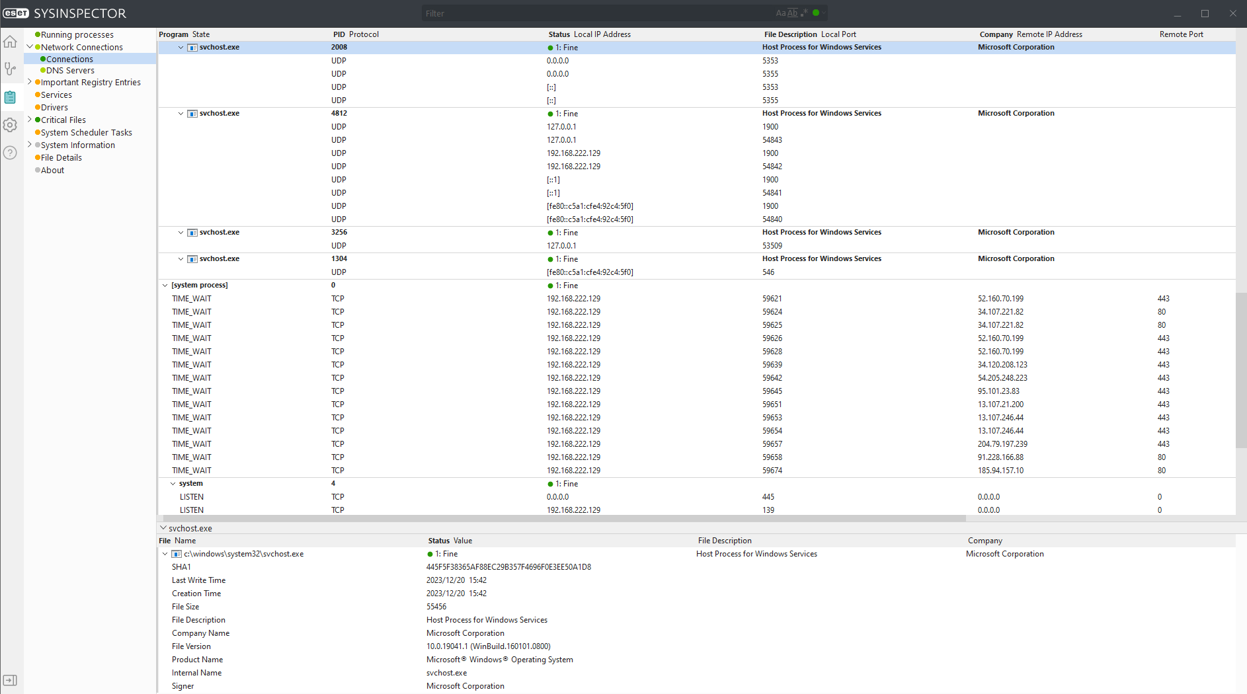Image resolution: width=1247 pixels, height=694 pixels.
Task: Collapse the [system process] group
Action: click(x=165, y=286)
